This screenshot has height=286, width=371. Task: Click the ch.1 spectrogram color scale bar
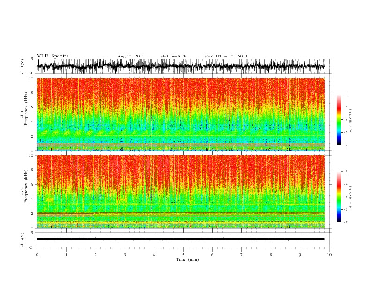coord(339,120)
